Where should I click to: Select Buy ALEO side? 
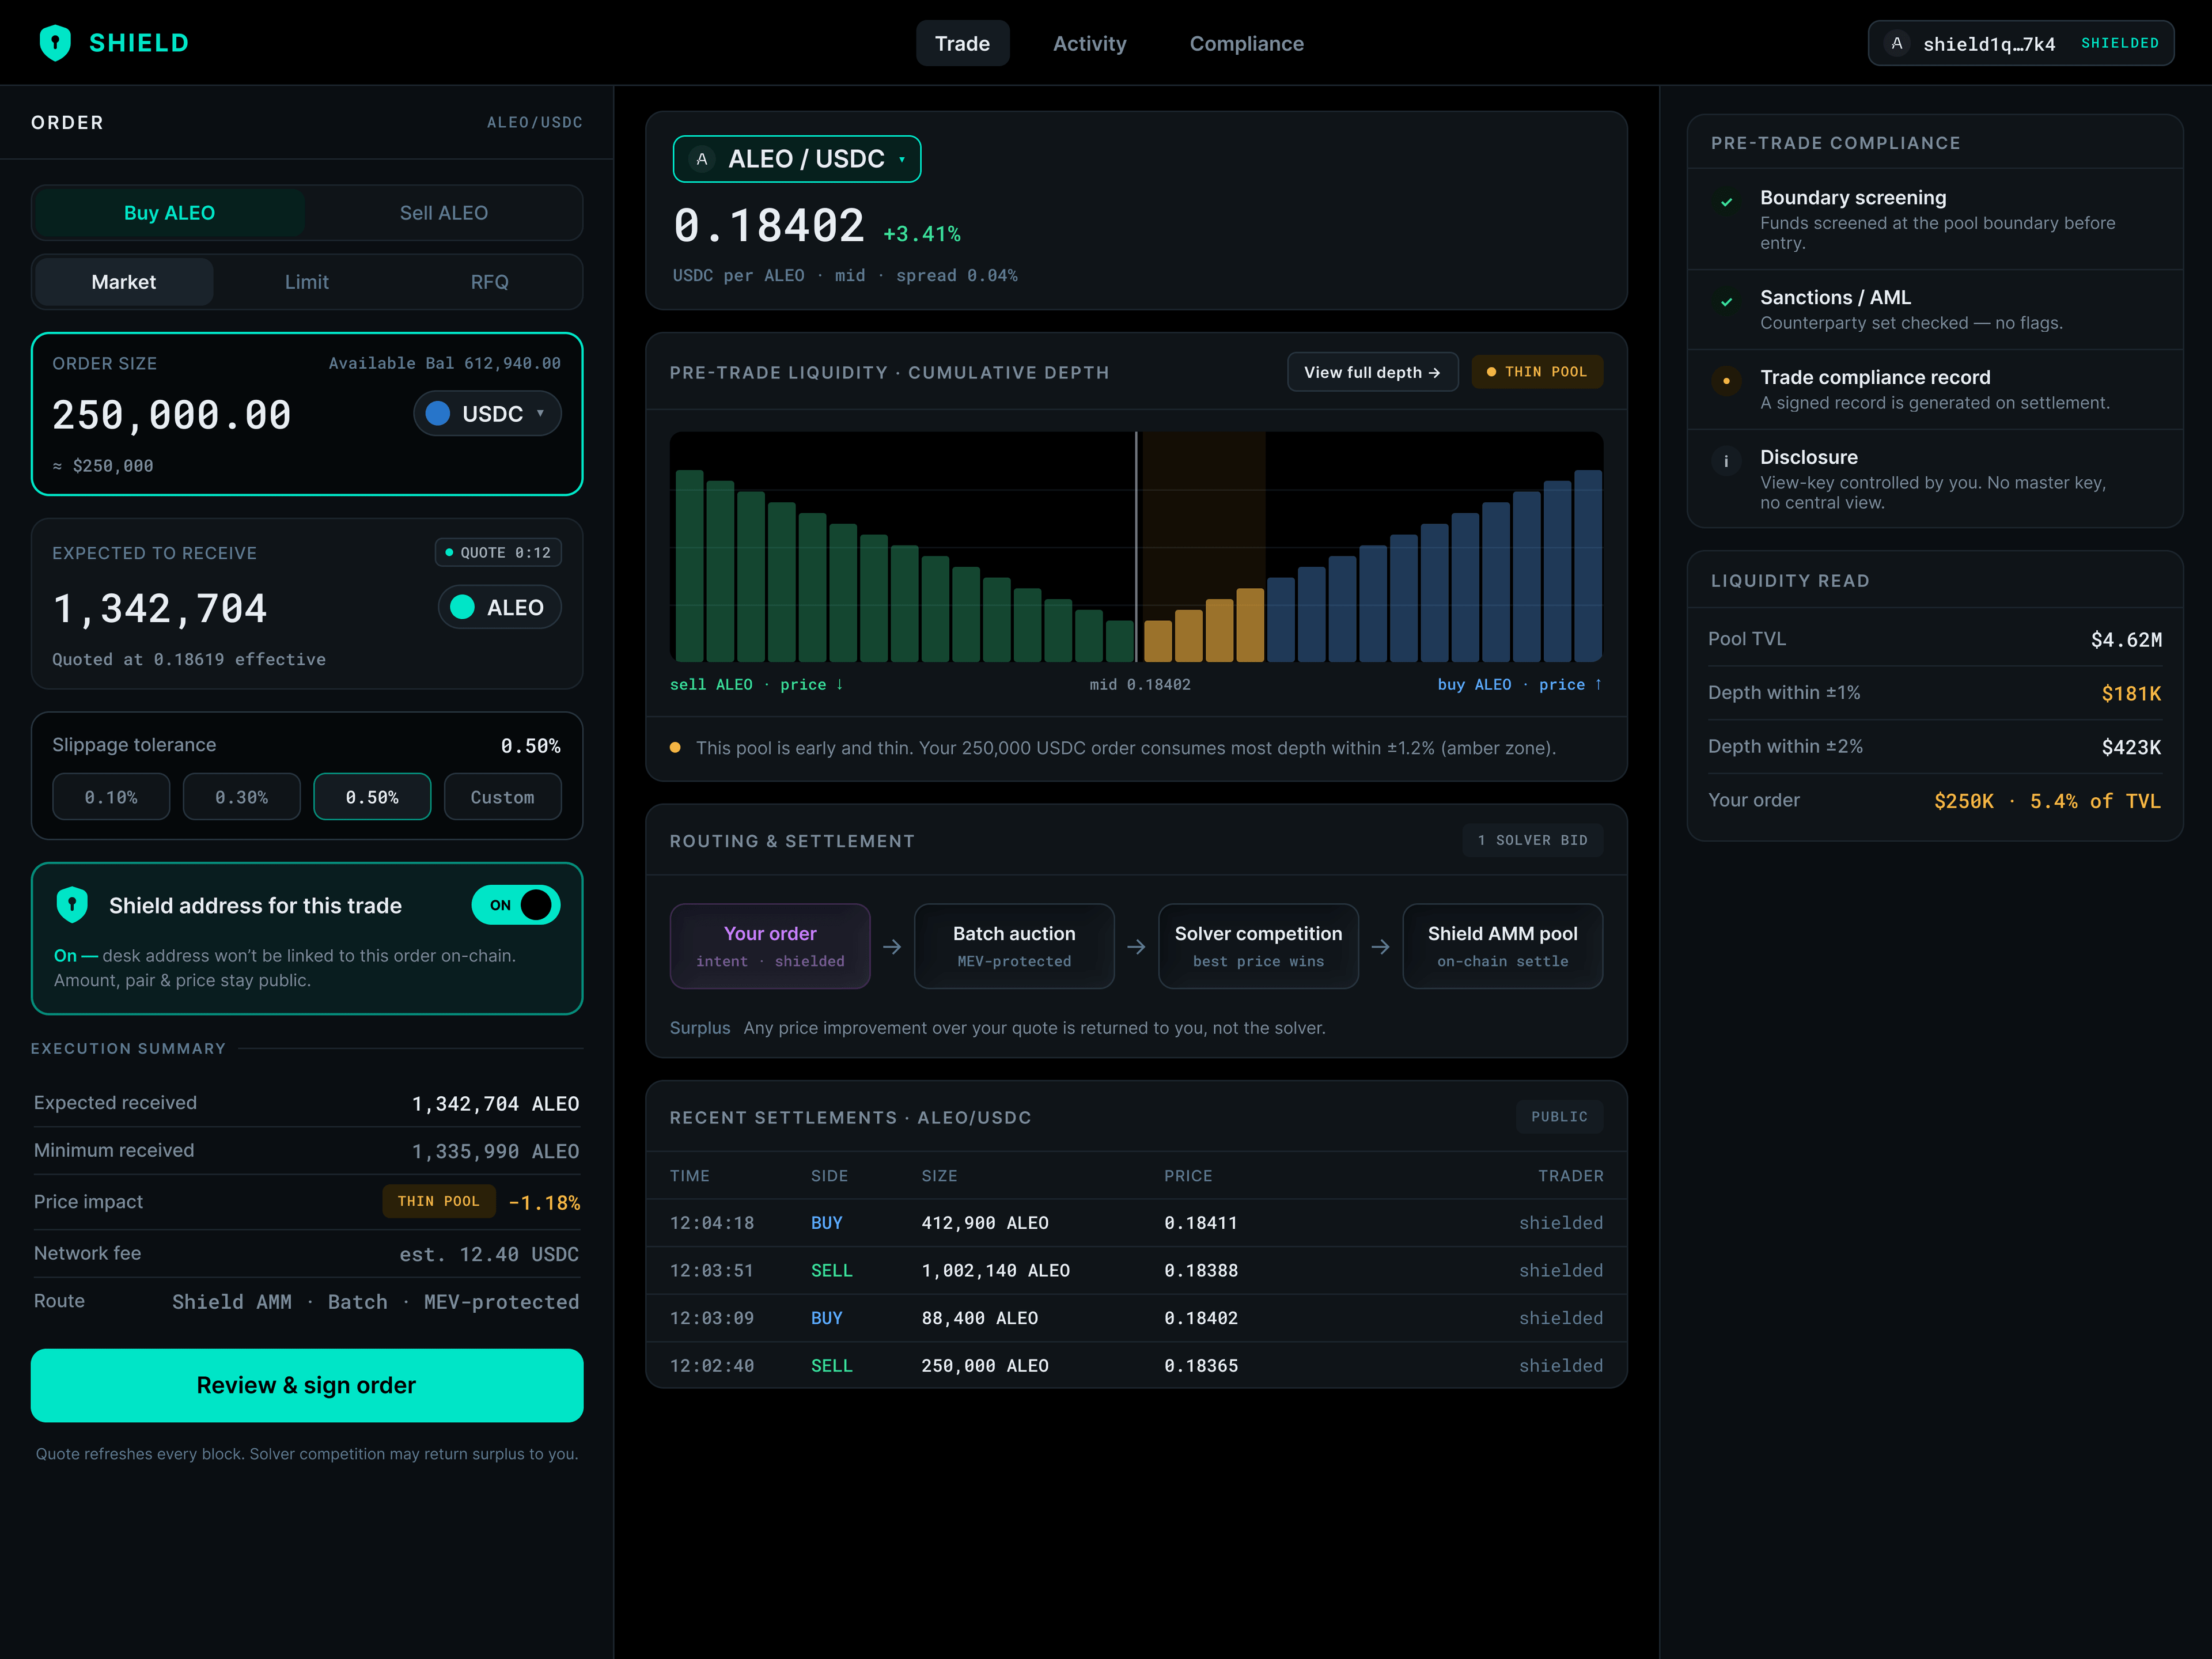point(169,213)
